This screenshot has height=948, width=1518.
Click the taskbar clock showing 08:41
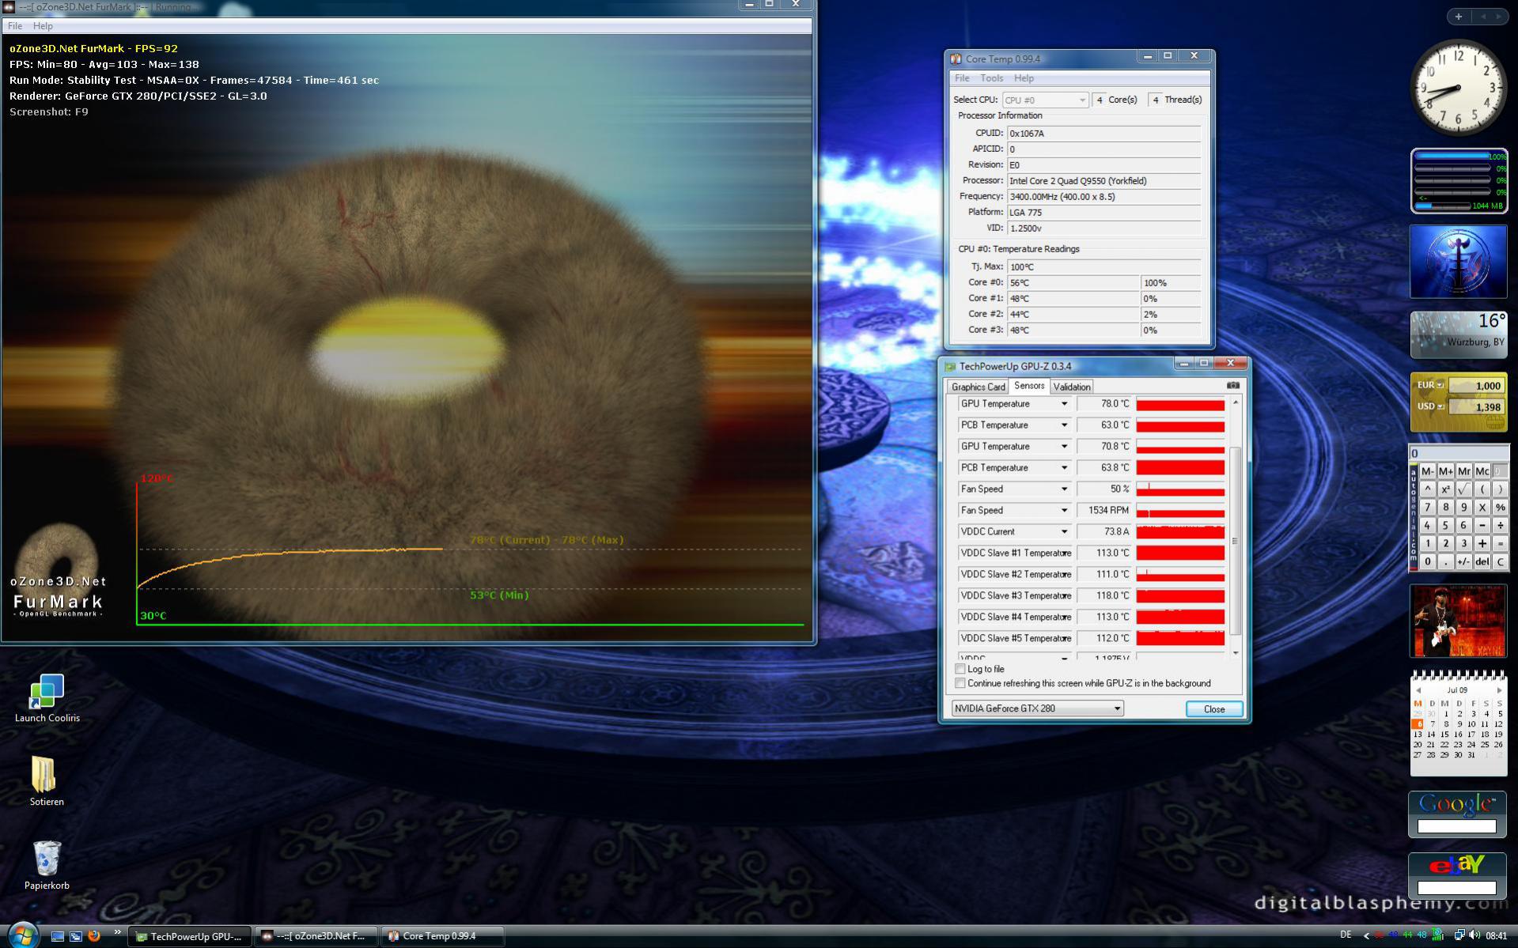pos(1496,935)
